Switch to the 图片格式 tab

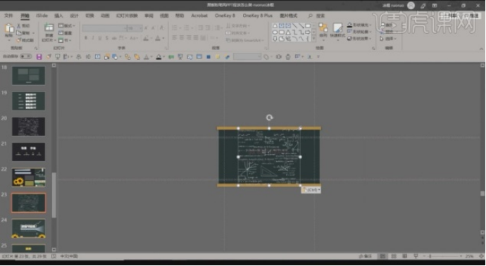point(288,15)
